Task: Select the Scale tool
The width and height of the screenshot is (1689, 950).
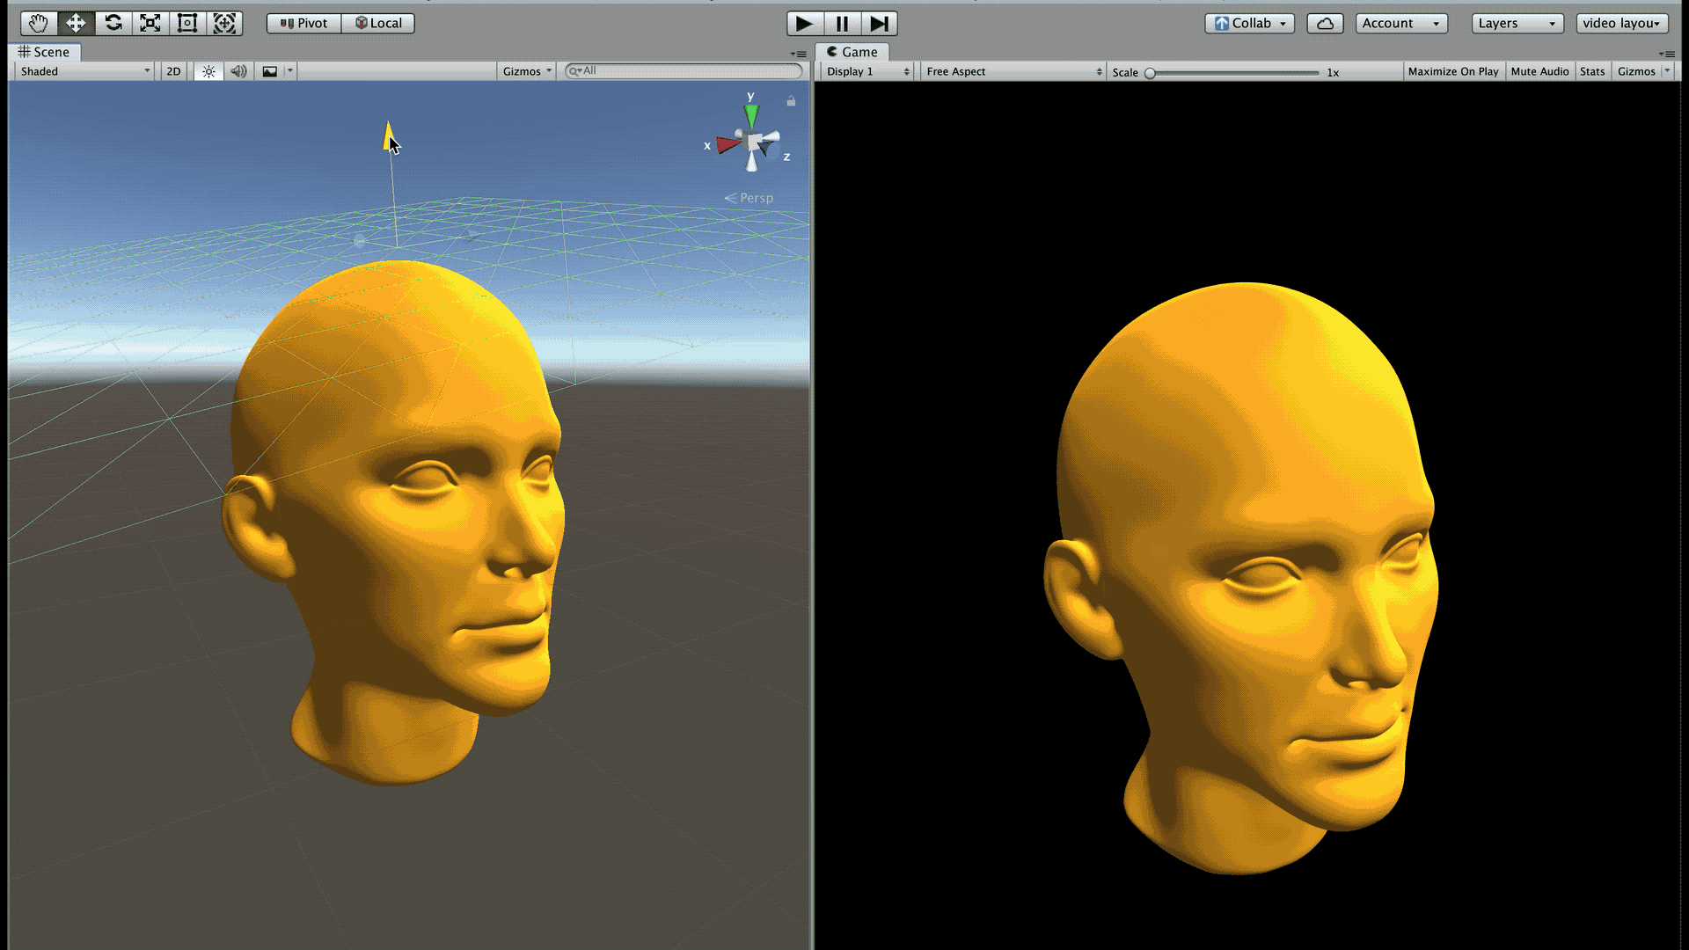Action: click(150, 23)
